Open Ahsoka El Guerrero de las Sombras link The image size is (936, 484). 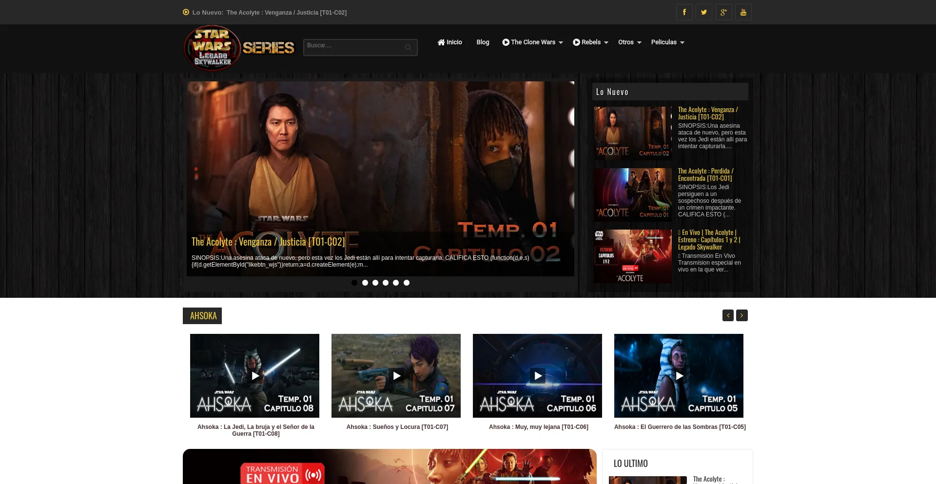point(680,427)
